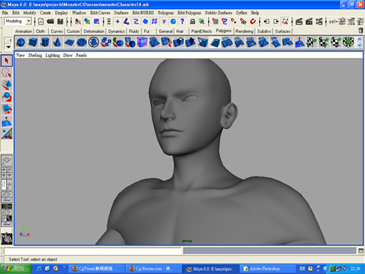Switch to the PaintEffects shelf tab
Screen dimensions: 365x274
click(x=201, y=31)
